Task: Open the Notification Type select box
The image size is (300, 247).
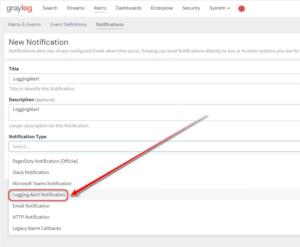Action: tap(154, 147)
